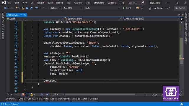Open the Build menu
Screen dimensions: 189x106
tap(50, 3)
